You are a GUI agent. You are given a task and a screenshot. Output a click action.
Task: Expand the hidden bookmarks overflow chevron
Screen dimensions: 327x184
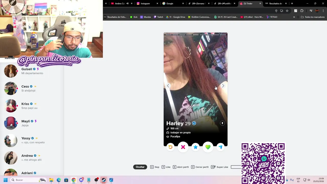294,17
